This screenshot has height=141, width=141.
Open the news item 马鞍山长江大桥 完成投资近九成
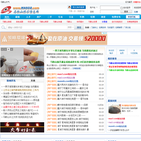point(18,117)
